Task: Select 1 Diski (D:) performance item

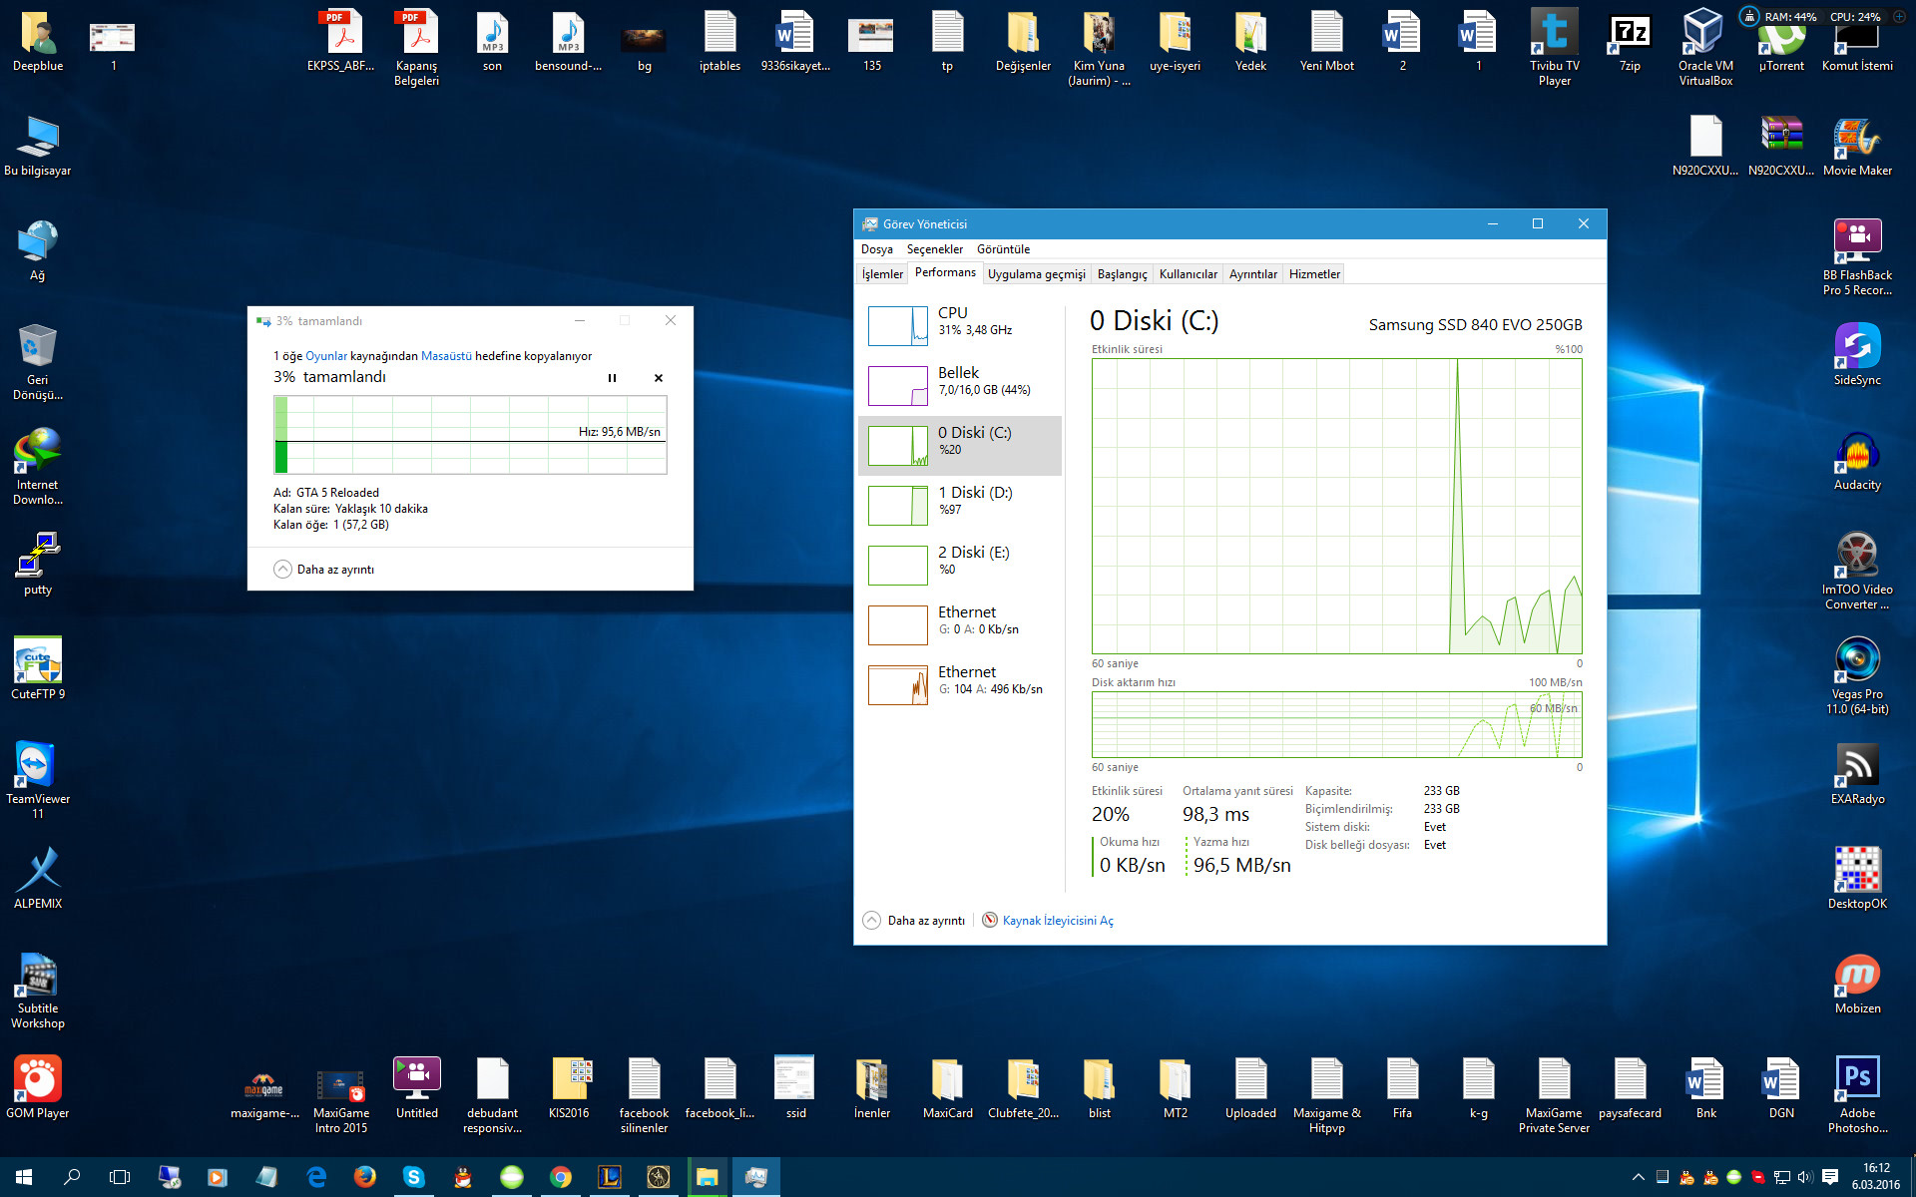Action: point(960,505)
